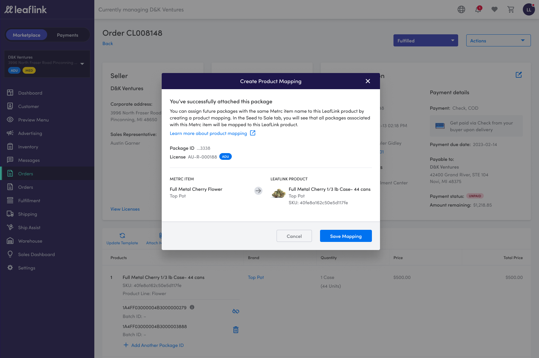Open Inventory in the sidebar
539x358 pixels.
(28, 147)
